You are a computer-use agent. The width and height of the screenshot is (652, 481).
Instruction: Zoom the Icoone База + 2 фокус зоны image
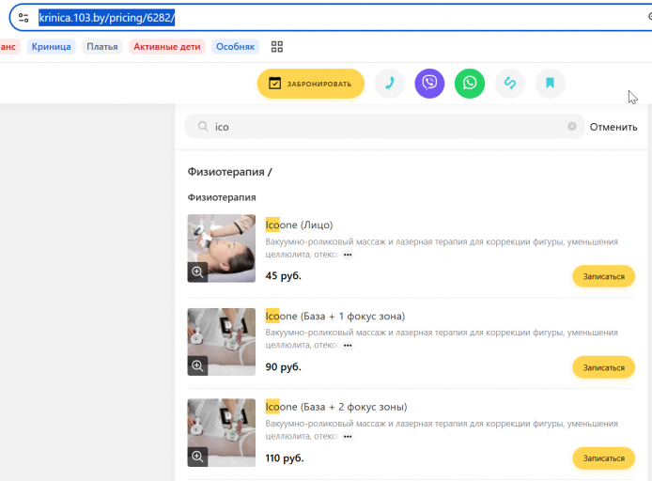point(197,457)
